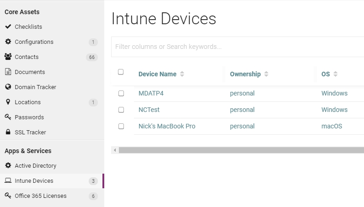
Task: Go to Office 365 Licenses
Action: coord(40,196)
